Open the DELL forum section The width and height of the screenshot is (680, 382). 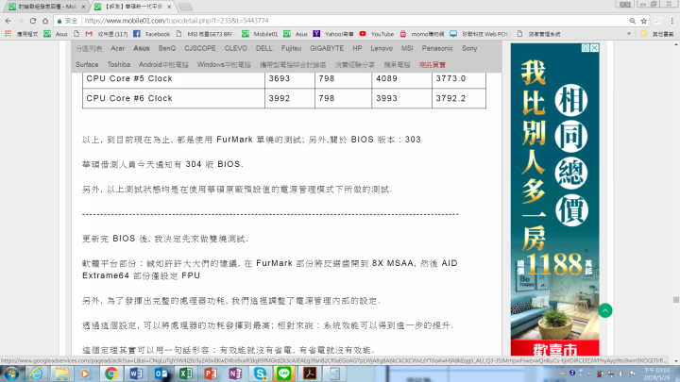point(264,48)
